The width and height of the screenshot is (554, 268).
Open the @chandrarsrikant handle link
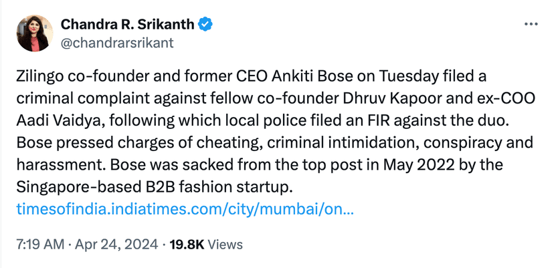[116, 43]
